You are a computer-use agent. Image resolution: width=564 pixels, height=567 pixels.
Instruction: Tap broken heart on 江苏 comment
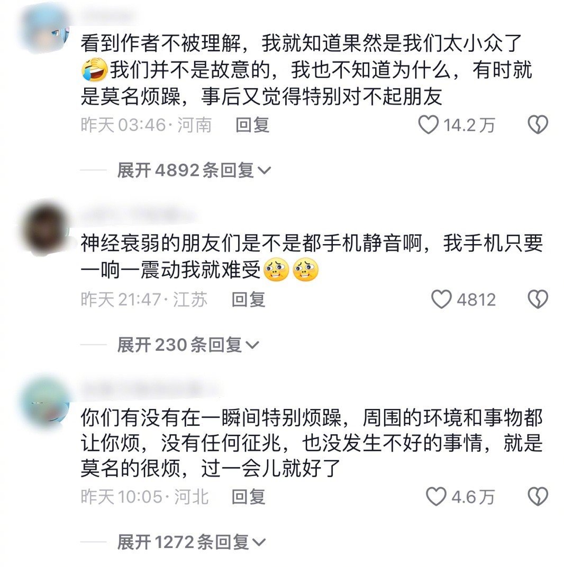(538, 300)
